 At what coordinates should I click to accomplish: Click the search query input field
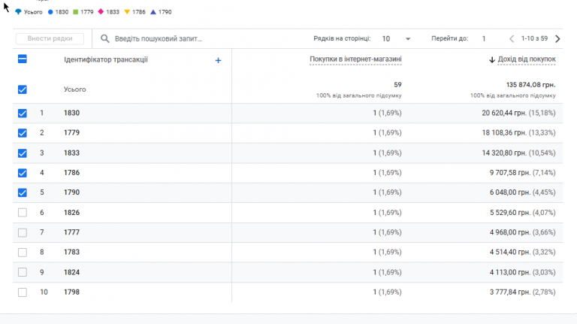[159, 38]
